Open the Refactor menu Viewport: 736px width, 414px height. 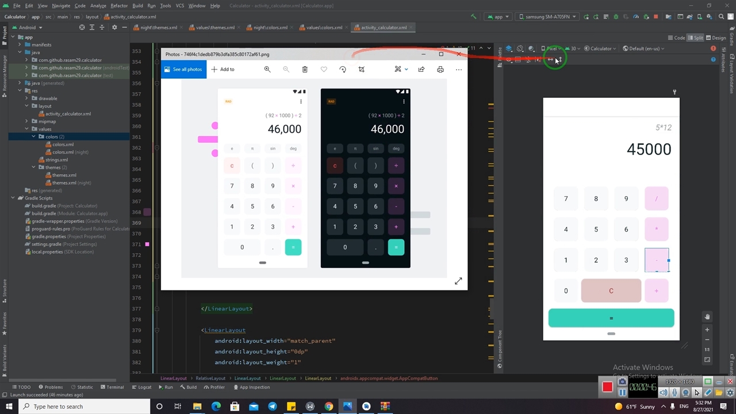point(119,6)
